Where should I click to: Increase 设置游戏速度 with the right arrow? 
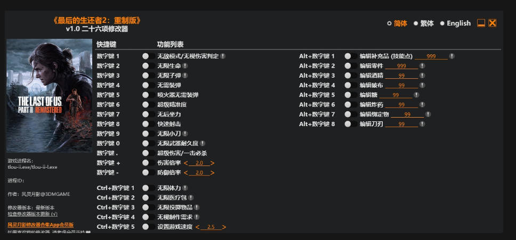pyautogui.click(x=224, y=227)
